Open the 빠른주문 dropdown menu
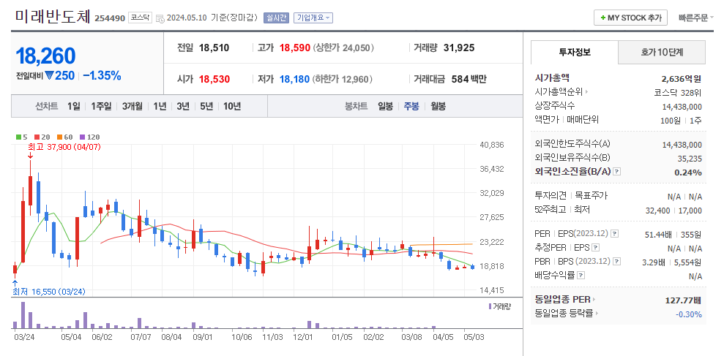This screenshot has width=724, height=356. pyautogui.click(x=696, y=18)
